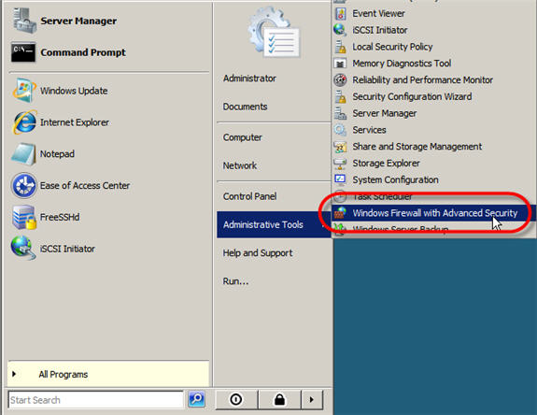Click the lock computer button

[280, 399]
